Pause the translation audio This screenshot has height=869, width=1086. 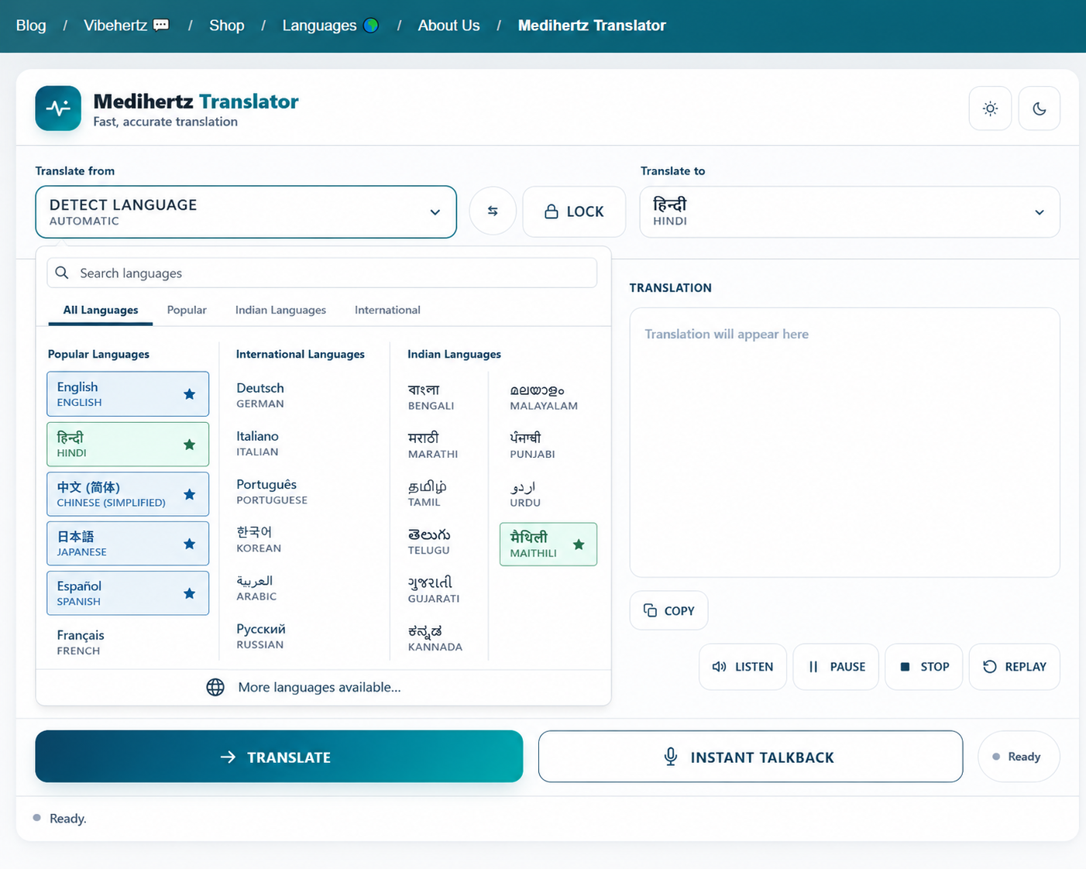coord(836,667)
